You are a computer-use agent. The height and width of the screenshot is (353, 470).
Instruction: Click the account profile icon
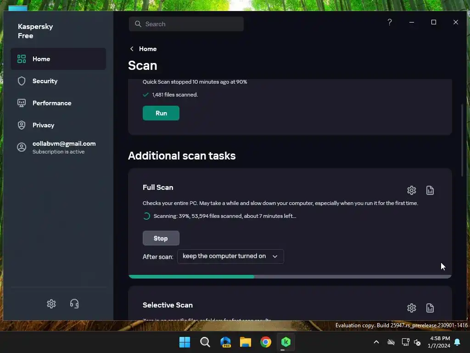[22, 147]
